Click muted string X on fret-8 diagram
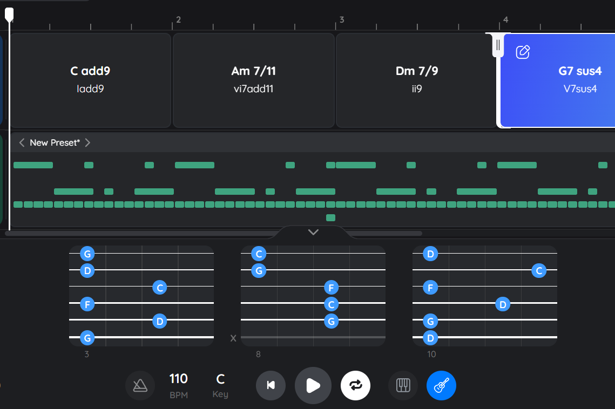The width and height of the screenshot is (615, 409). pos(233,338)
